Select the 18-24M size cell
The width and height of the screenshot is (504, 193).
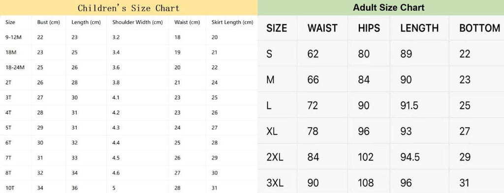(x=15, y=67)
